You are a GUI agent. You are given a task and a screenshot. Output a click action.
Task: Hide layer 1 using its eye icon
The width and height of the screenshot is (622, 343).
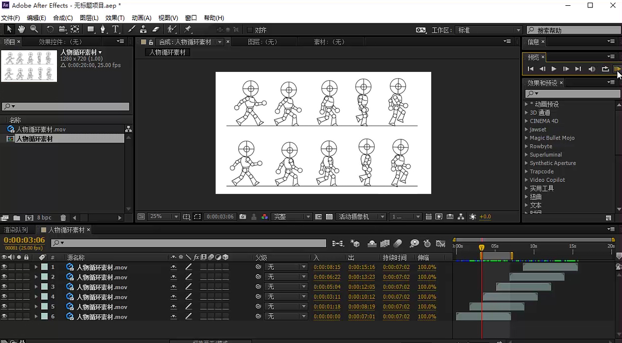[x=4, y=267]
